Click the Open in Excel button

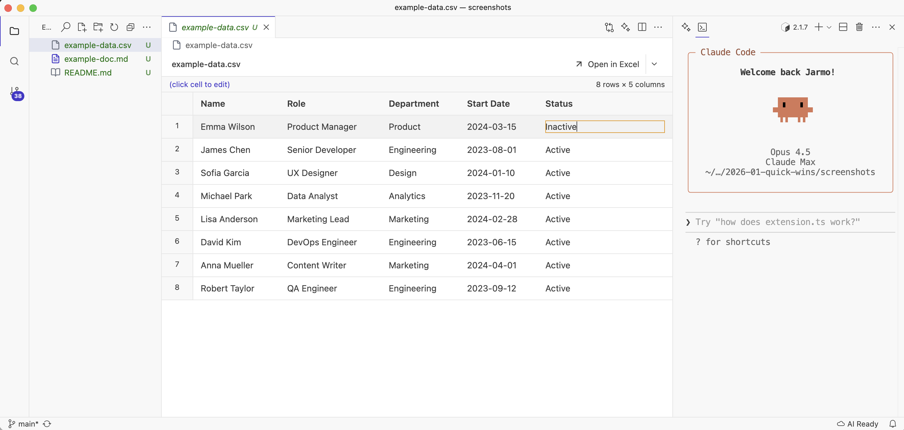(608, 64)
